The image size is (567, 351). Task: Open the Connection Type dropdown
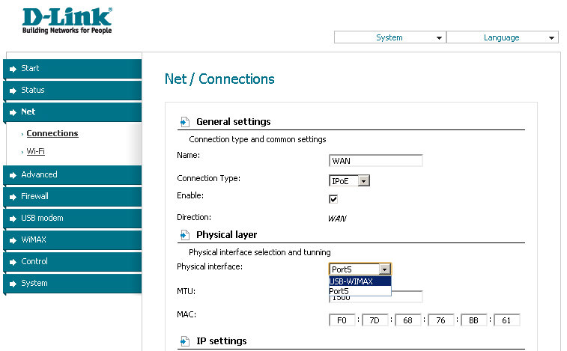pos(349,180)
